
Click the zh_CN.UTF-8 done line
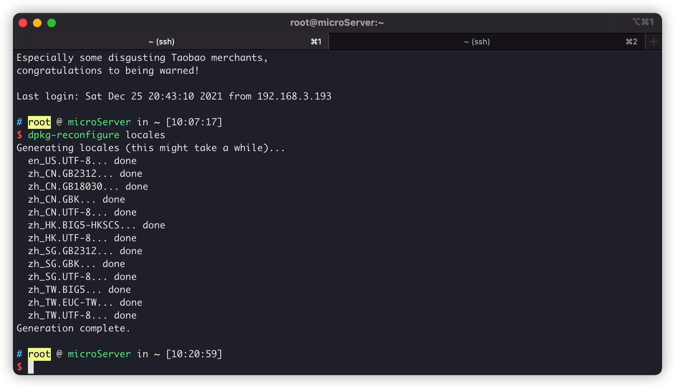[82, 212]
